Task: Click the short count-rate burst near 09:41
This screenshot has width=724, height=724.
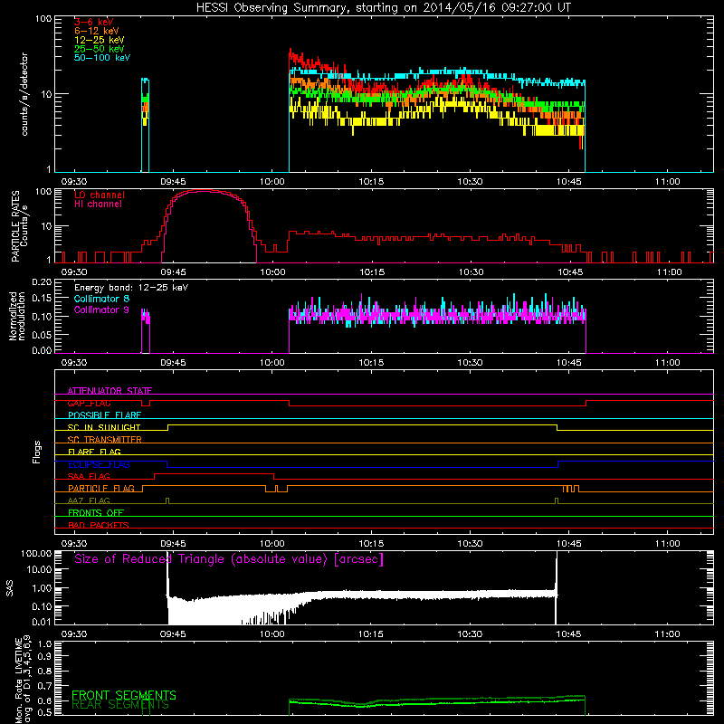Action: click(145, 125)
